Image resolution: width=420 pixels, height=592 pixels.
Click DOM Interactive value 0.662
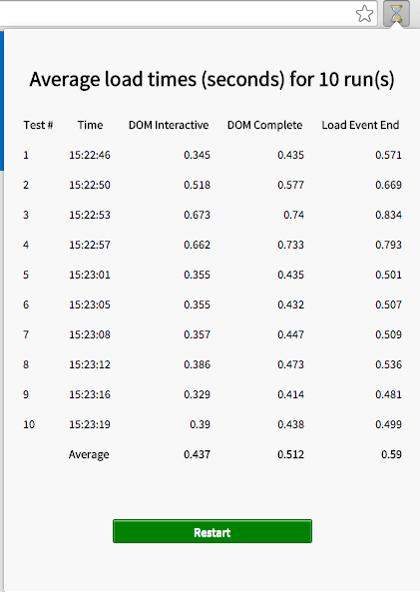coord(197,245)
